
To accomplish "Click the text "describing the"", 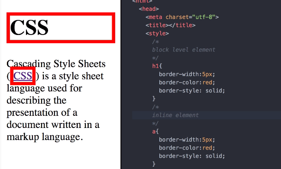I will (x=36, y=100).
